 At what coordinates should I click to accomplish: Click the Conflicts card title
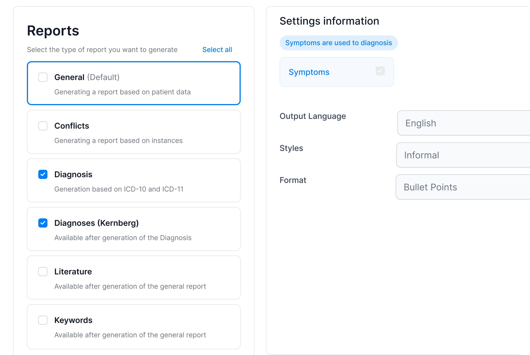tap(72, 126)
